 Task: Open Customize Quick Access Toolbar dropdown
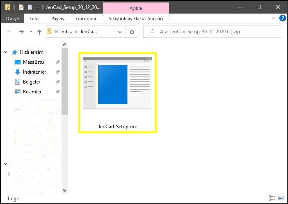click(38, 8)
